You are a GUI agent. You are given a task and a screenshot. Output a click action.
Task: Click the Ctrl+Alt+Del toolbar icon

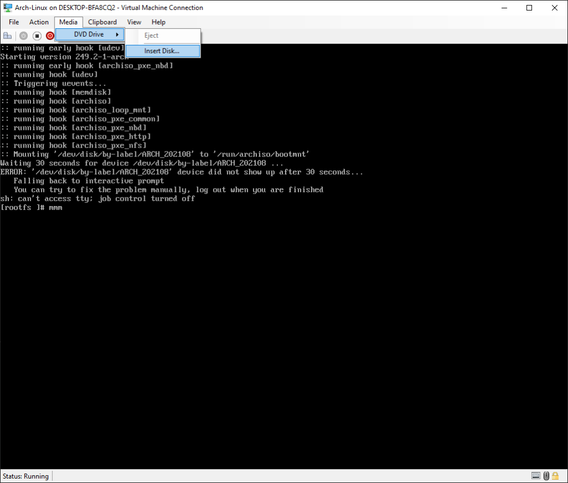point(8,36)
